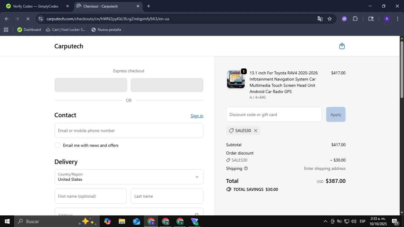Click the second express checkout button
Viewport: 404px width, 227px height.
(167, 85)
